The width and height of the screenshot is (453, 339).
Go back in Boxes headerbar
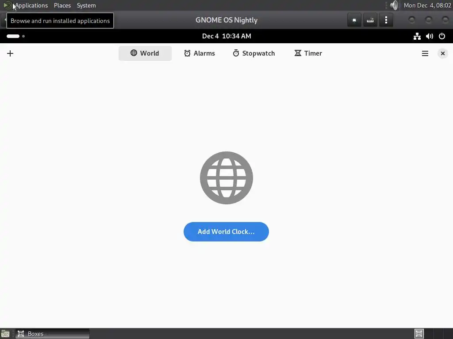[4, 20]
